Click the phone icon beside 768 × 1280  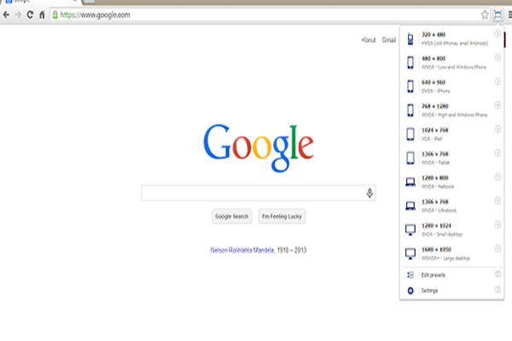410,110
